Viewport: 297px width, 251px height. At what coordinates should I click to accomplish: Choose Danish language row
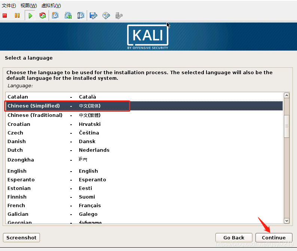(x=144, y=142)
